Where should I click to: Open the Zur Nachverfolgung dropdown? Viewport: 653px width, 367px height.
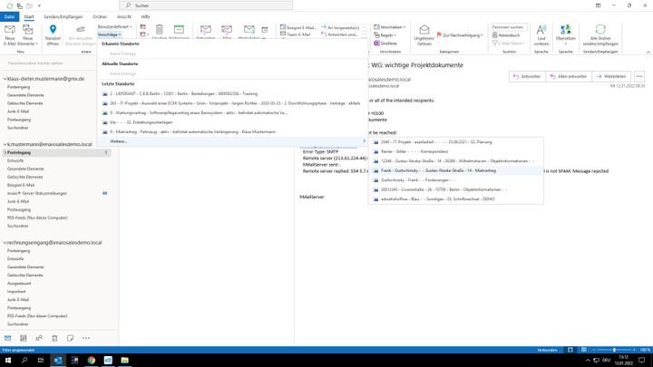[460, 35]
